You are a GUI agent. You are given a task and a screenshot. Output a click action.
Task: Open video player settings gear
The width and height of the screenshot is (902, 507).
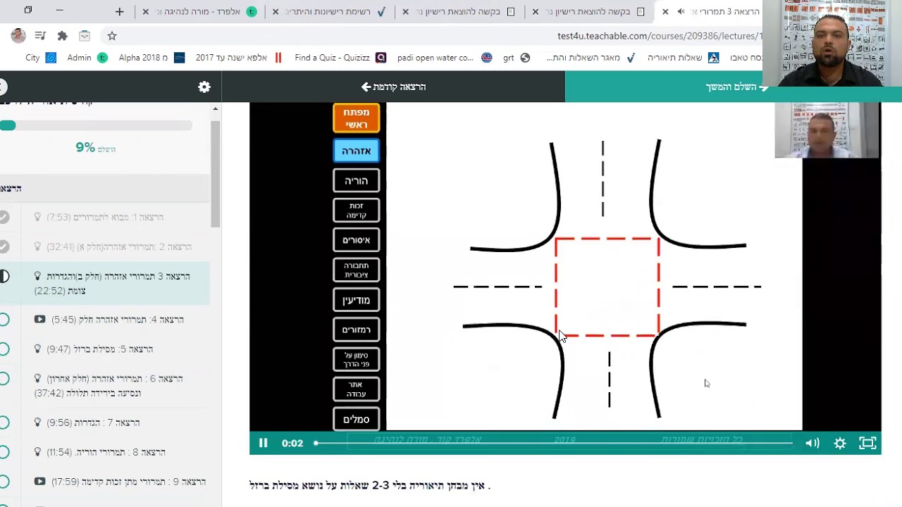[840, 443]
